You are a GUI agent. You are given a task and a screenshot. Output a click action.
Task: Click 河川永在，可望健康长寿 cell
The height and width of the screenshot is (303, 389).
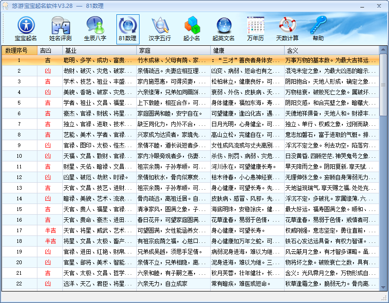(x=247, y=167)
